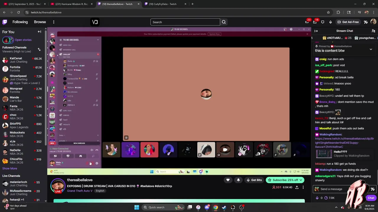Click the share stream upload icon

(297, 187)
